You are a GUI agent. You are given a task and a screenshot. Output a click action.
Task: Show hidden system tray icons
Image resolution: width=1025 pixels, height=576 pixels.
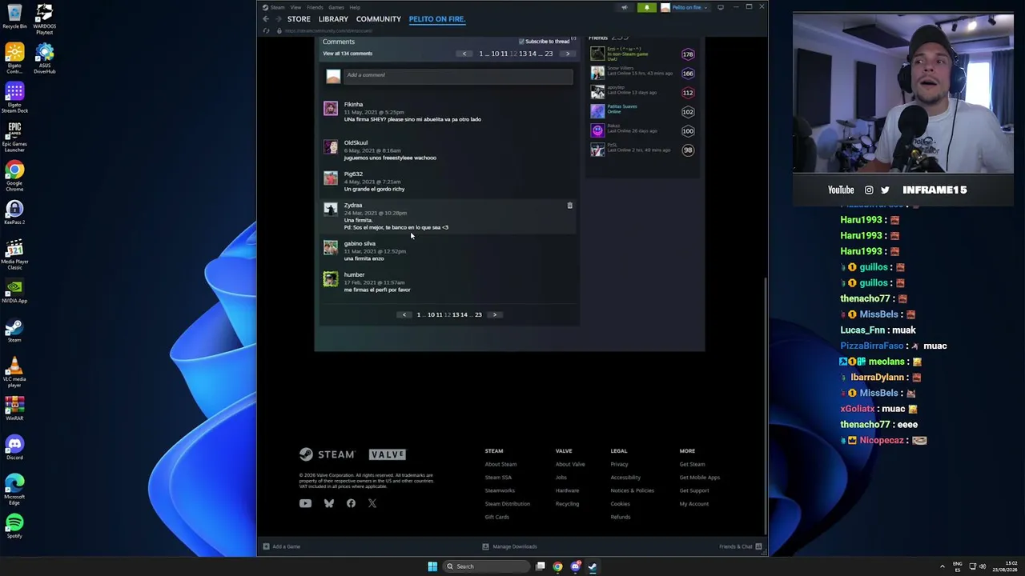(x=943, y=566)
